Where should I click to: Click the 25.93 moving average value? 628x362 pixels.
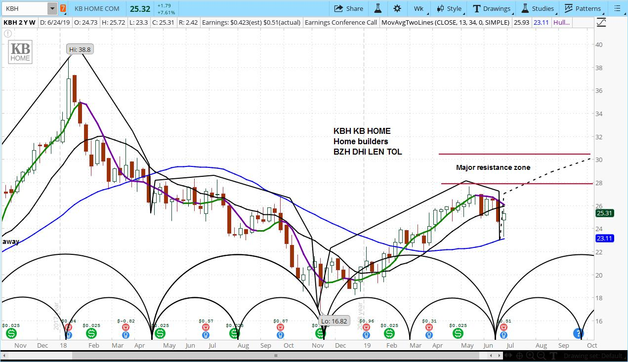[x=522, y=22]
